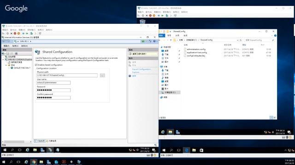Open the Store icon in the lower-right desktop taskbar
This screenshot has height=165, width=295.
(201, 150)
